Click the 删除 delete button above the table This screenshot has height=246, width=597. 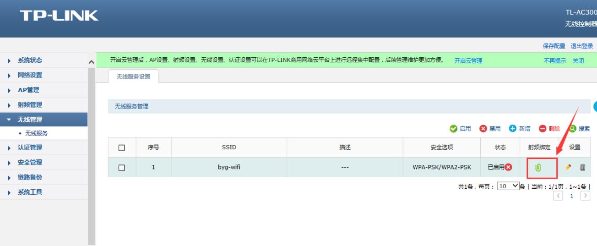coord(549,129)
